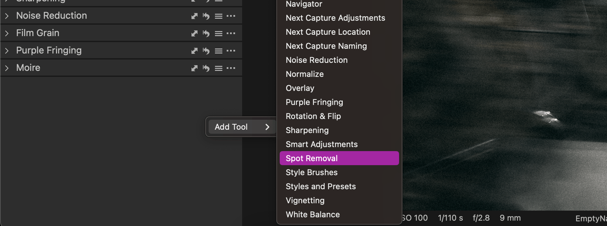The width and height of the screenshot is (607, 226).
Task: Open Purple Fringing more options ellipsis
Action: (x=231, y=50)
